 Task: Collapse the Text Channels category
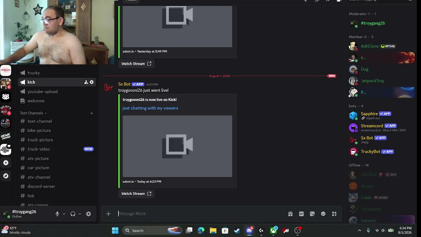coord(33,113)
